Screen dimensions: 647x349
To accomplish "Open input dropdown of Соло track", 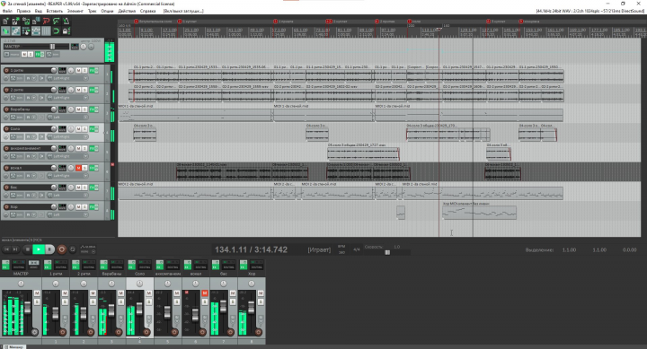I will 67,136.
